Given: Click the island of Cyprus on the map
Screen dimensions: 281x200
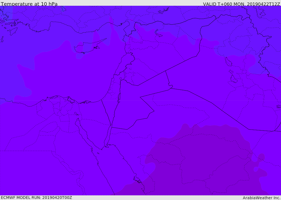Looking at the screenshot, I should (x=88, y=47).
